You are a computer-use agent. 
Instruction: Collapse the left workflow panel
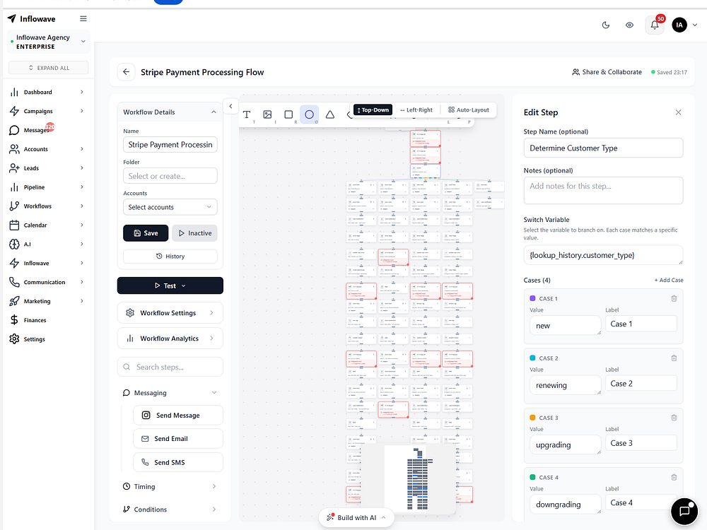pyautogui.click(x=231, y=107)
